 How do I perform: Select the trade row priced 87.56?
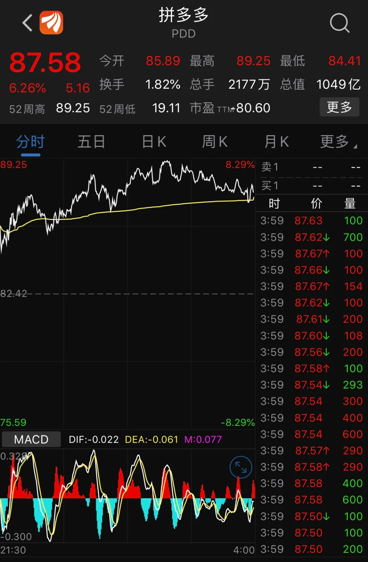point(311,352)
